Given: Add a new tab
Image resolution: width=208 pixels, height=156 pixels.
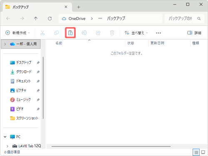Looking at the screenshot, I should point(79,7).
